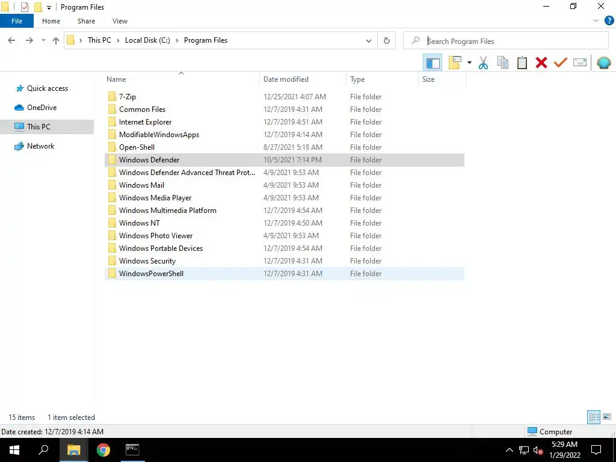This screenshot has width=616, height=462.
Task: Focus the Search Program Files box
Action: (x=506, y=41)
